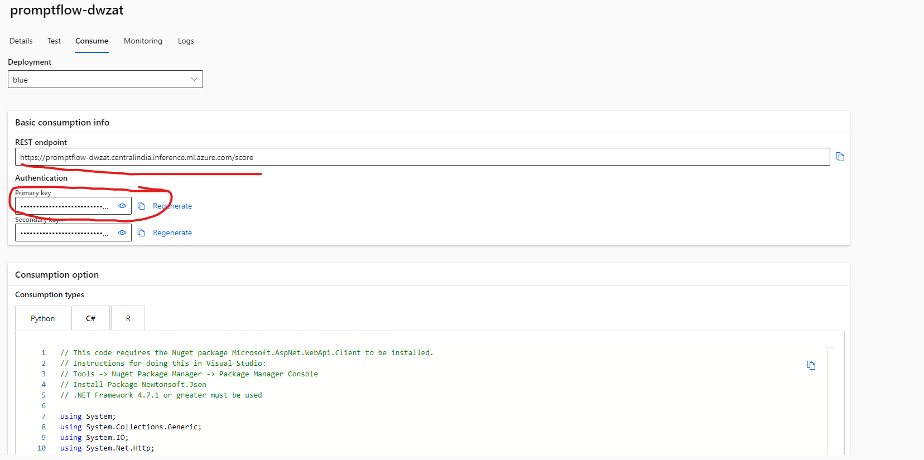924x460 pixels.
Task: Click the 'Basic consumption info' heading
Action: [x=62, y=123]
